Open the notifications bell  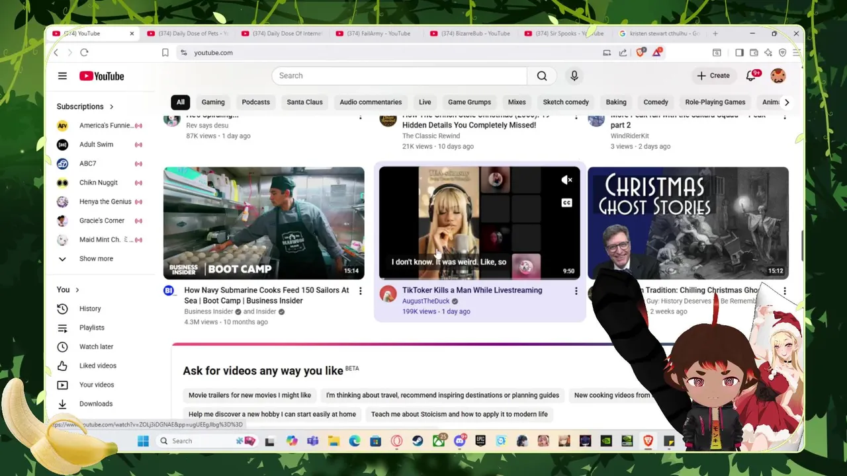pyautogui.click(x=751, y=76)
